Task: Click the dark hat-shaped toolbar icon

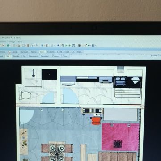Action: pos(58,45)
